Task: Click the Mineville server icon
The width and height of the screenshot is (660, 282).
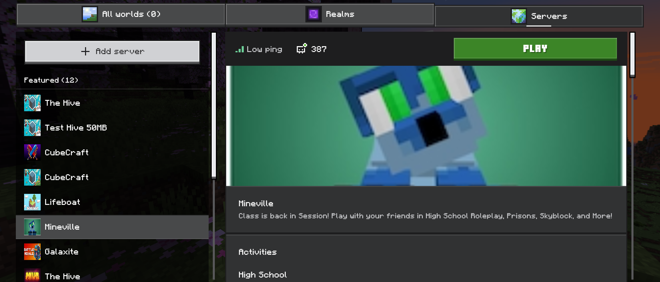Action: point(32,227)
